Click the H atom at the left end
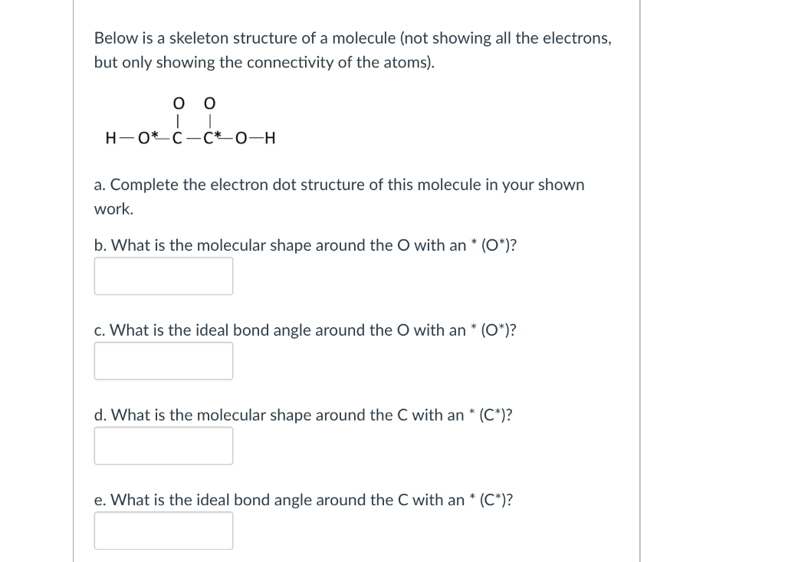This screenshot has height=562, width=785. [111, 139]
